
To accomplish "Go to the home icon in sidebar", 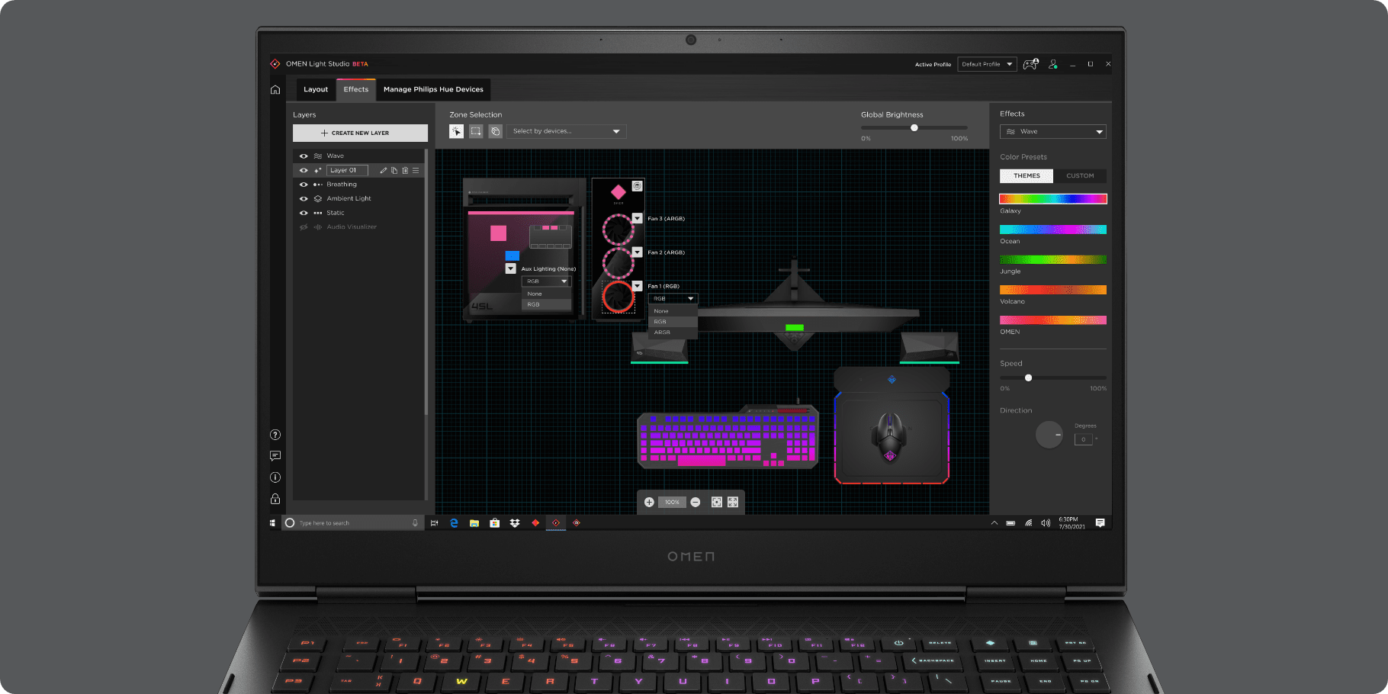I will (x=275, y=90).
